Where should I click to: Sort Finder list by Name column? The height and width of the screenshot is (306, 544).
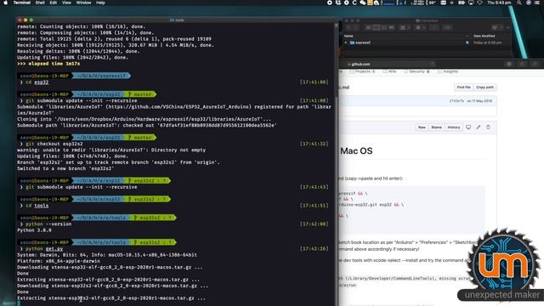[x=348, y=36]
